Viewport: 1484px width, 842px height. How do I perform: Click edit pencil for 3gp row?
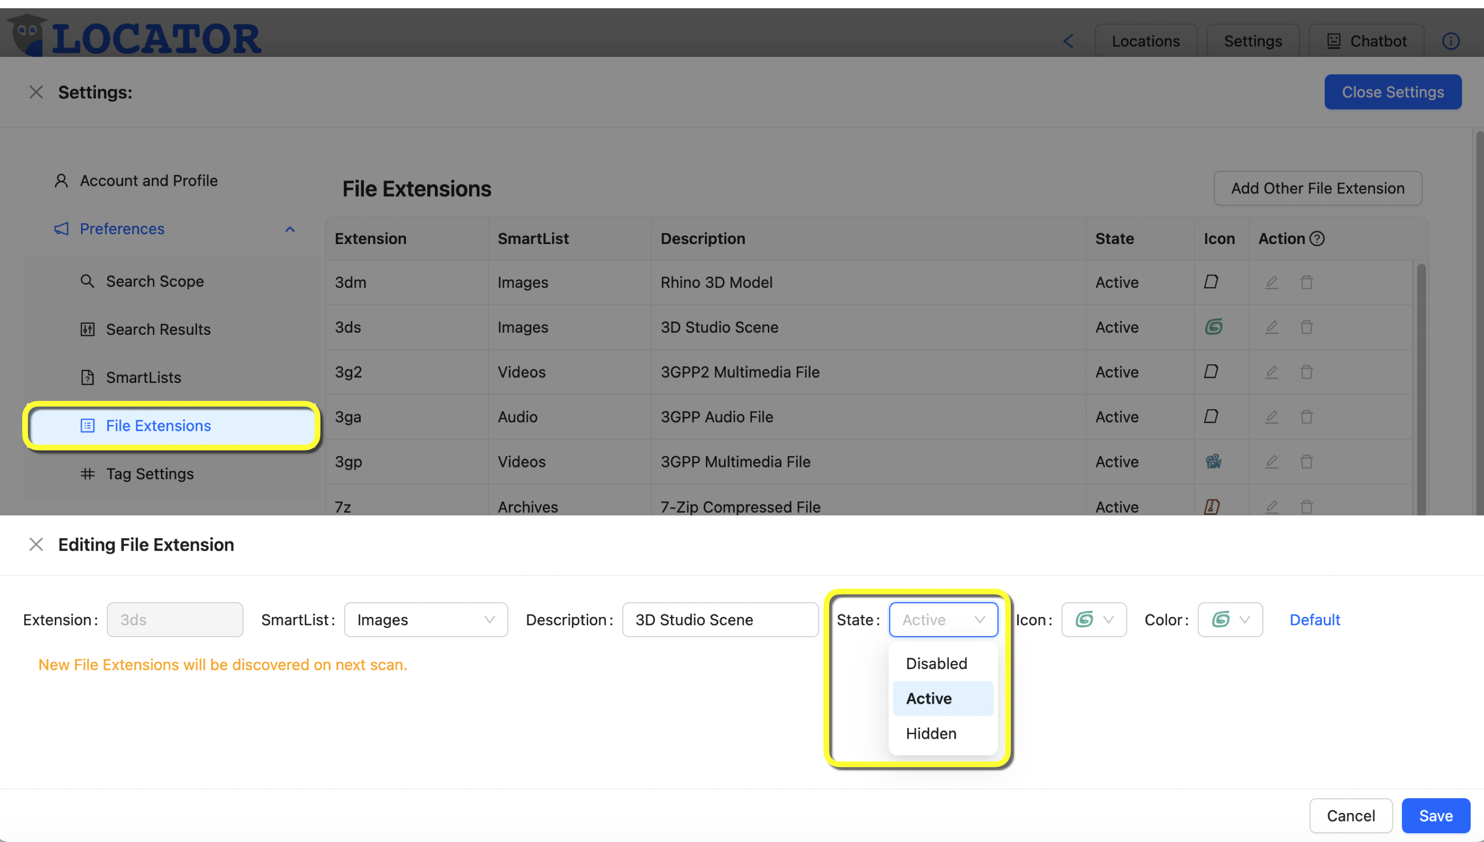(1271, 461)
